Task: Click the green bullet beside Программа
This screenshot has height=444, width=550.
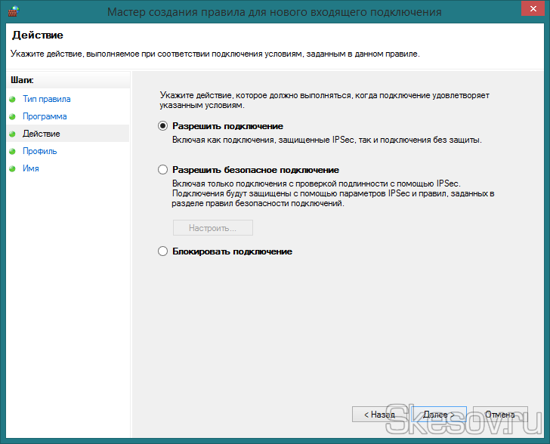Action: coord(12,116)
